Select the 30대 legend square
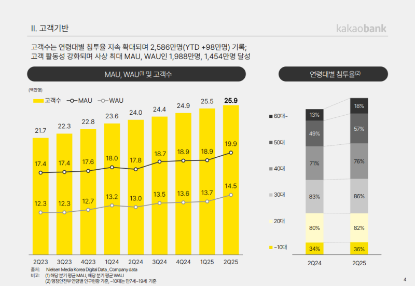Viewport: 415px width, 286px height. pyautogui.click(x=271, y=195)
